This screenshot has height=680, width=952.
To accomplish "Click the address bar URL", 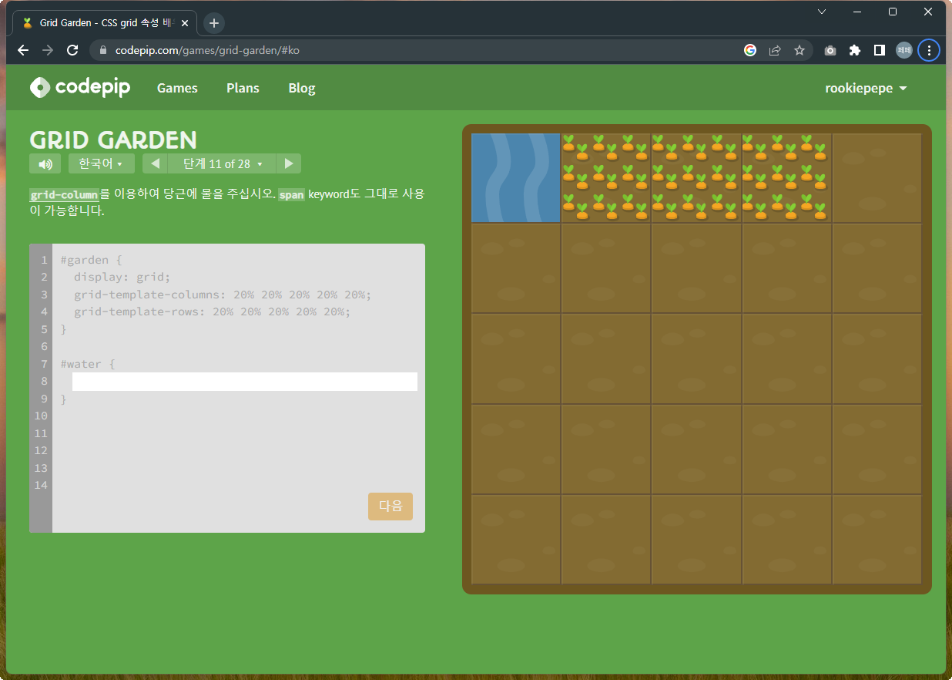I will (x=207, y=50).
